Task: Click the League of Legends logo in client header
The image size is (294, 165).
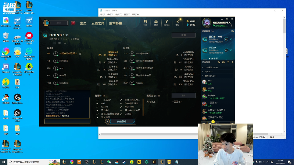Action: point(46,23)
